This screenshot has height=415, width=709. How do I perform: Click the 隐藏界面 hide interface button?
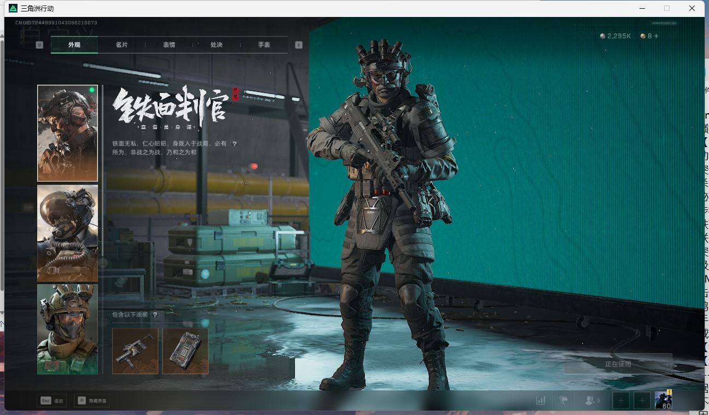pos(92,401)
